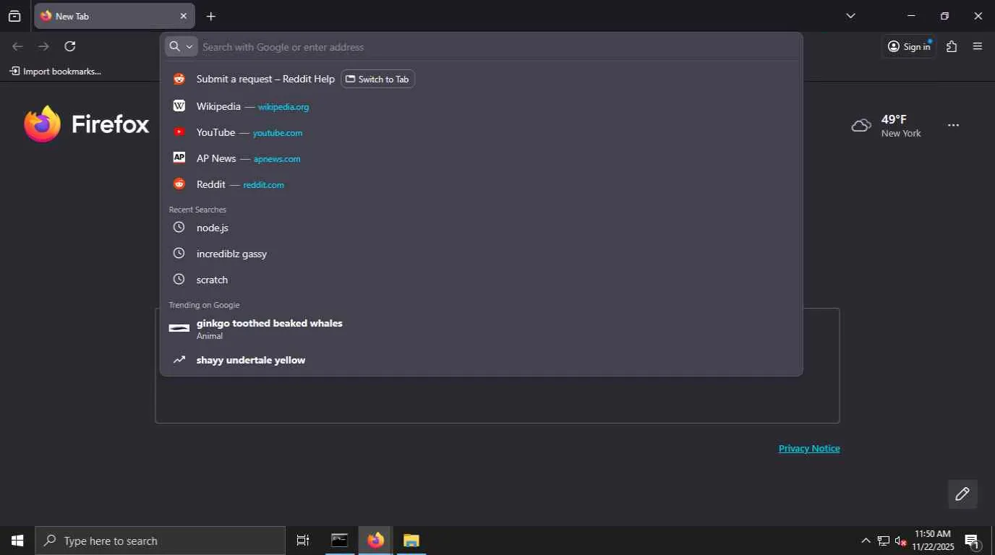Click the Sign in account button
995x555 pixels.
(909, 46)
